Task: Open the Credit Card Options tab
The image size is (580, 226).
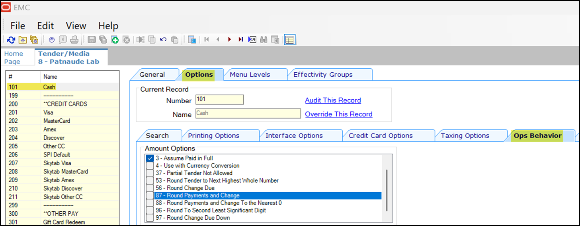Action: [381, 135]
